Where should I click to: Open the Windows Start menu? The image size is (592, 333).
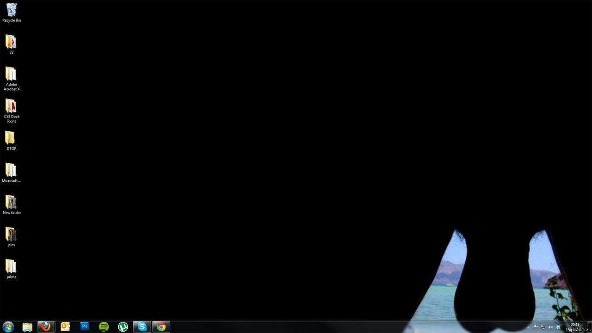[8, 327]
